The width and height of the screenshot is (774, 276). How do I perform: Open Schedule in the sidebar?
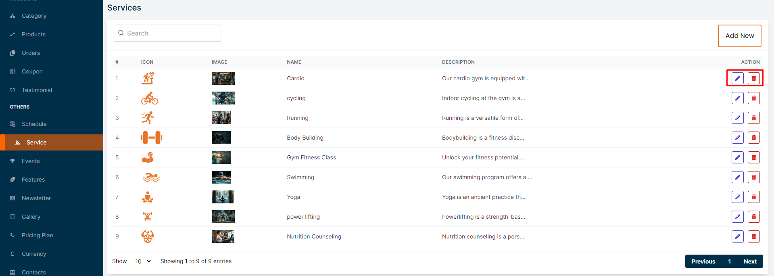pos(34,124)
